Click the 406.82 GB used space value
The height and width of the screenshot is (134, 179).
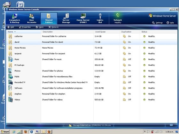click(x=99, y=65)
